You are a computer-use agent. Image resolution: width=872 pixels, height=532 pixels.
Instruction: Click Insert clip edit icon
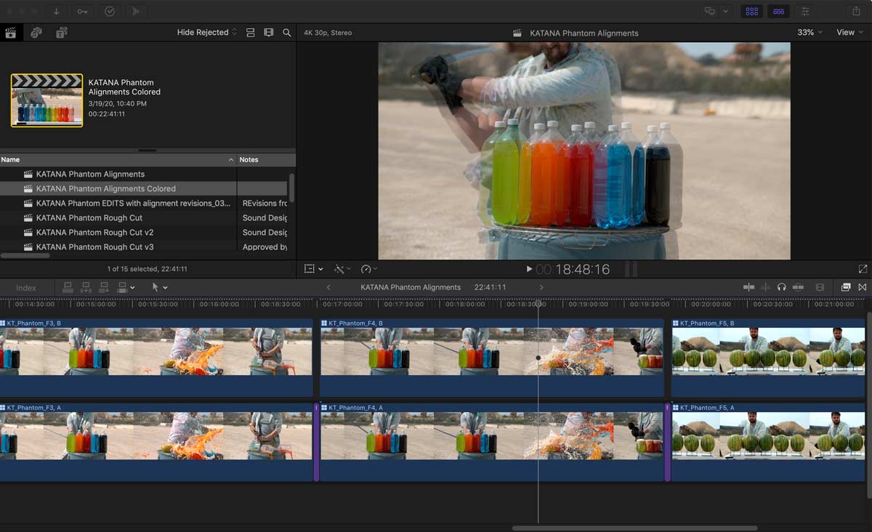[x=86, y=288]
